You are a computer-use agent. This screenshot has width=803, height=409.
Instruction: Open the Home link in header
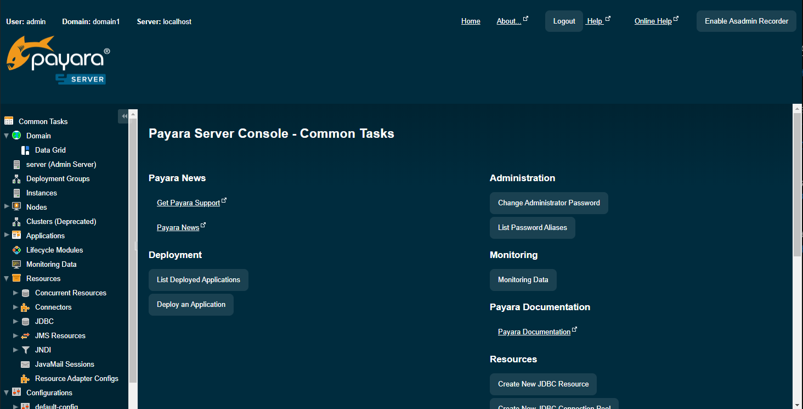pyautogui.click(x=471, y=21)
